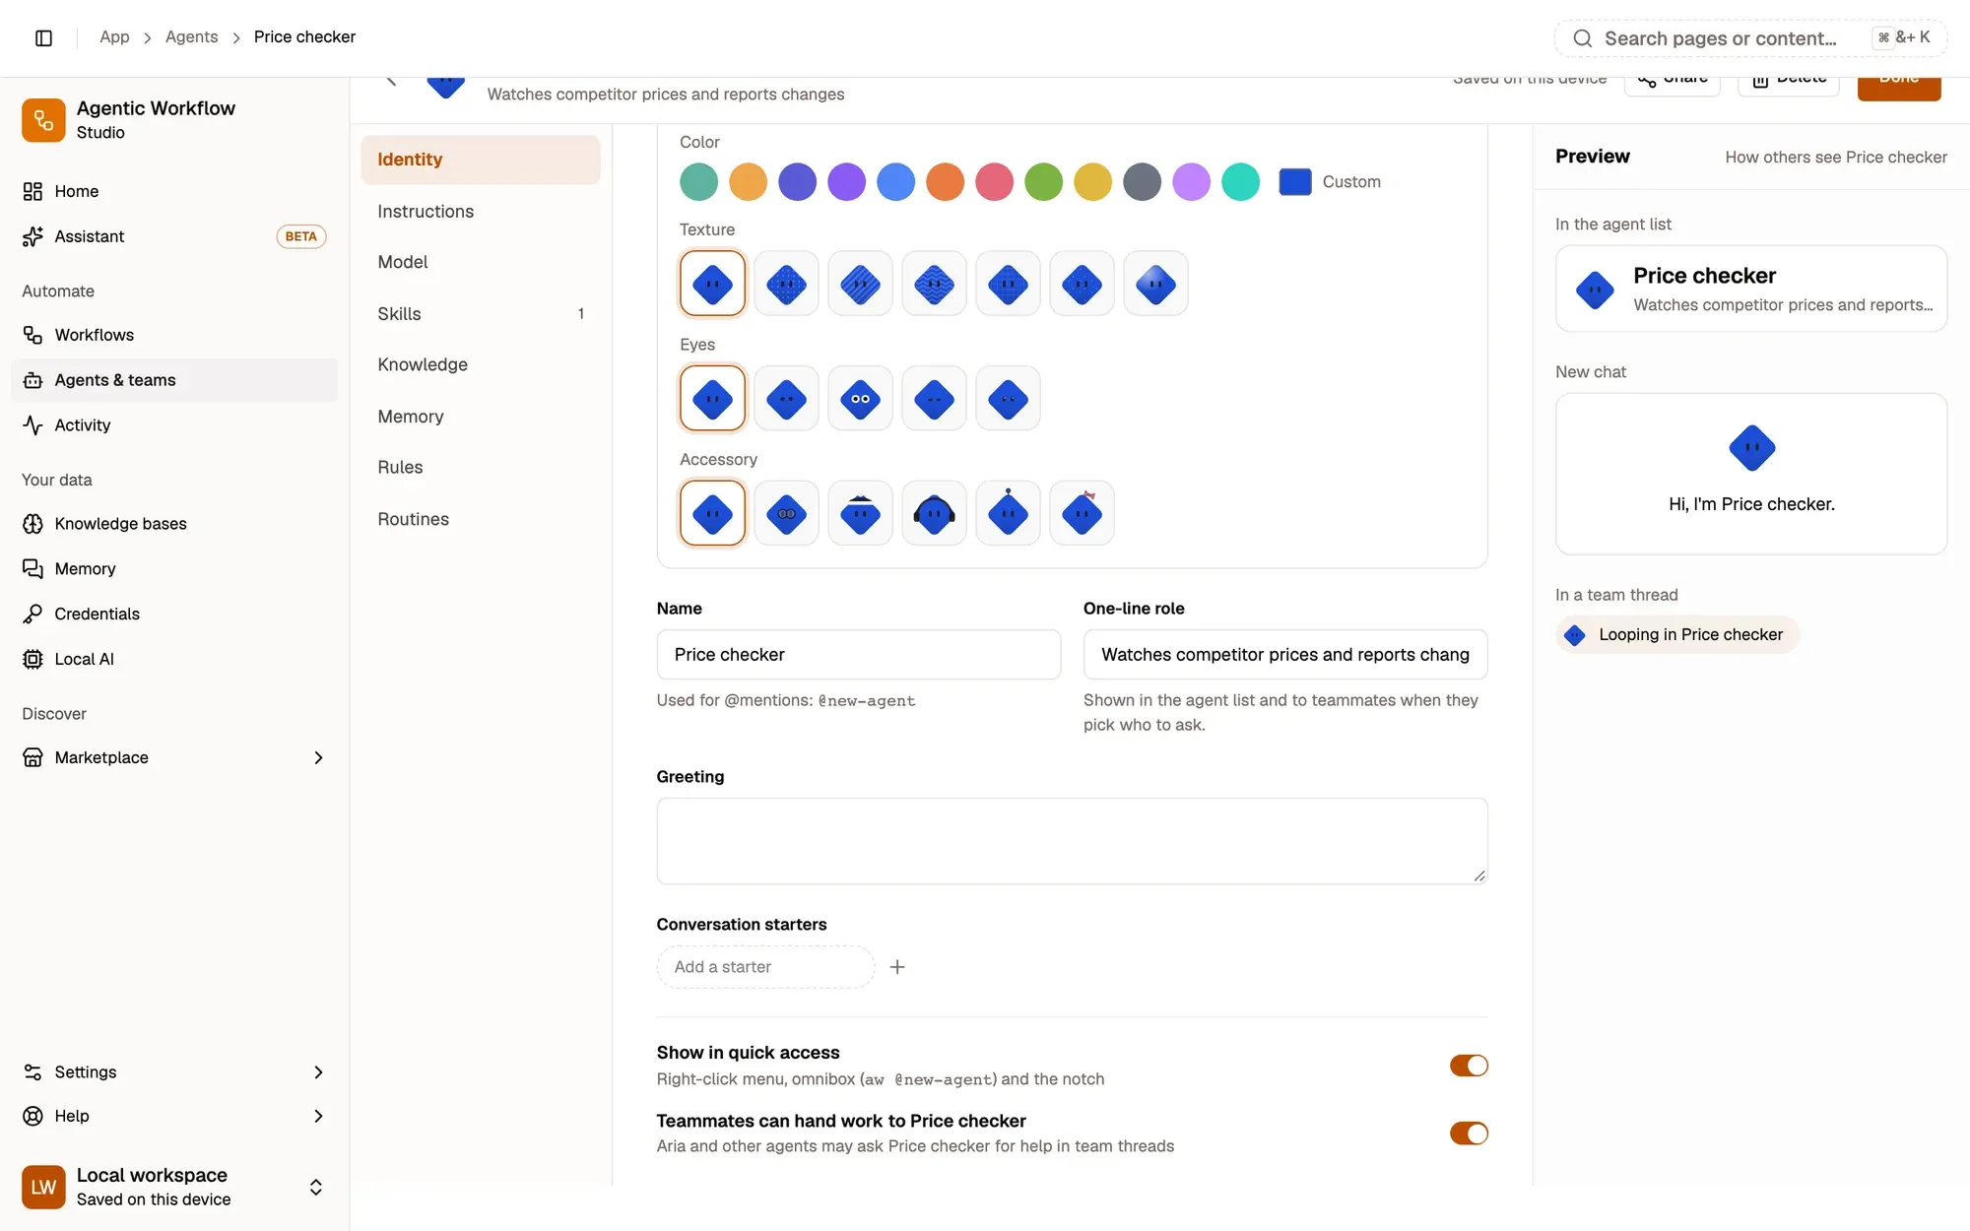Click the Name input field
The width and height of the screenshot is (1970, 1231).
pos(859,655)
